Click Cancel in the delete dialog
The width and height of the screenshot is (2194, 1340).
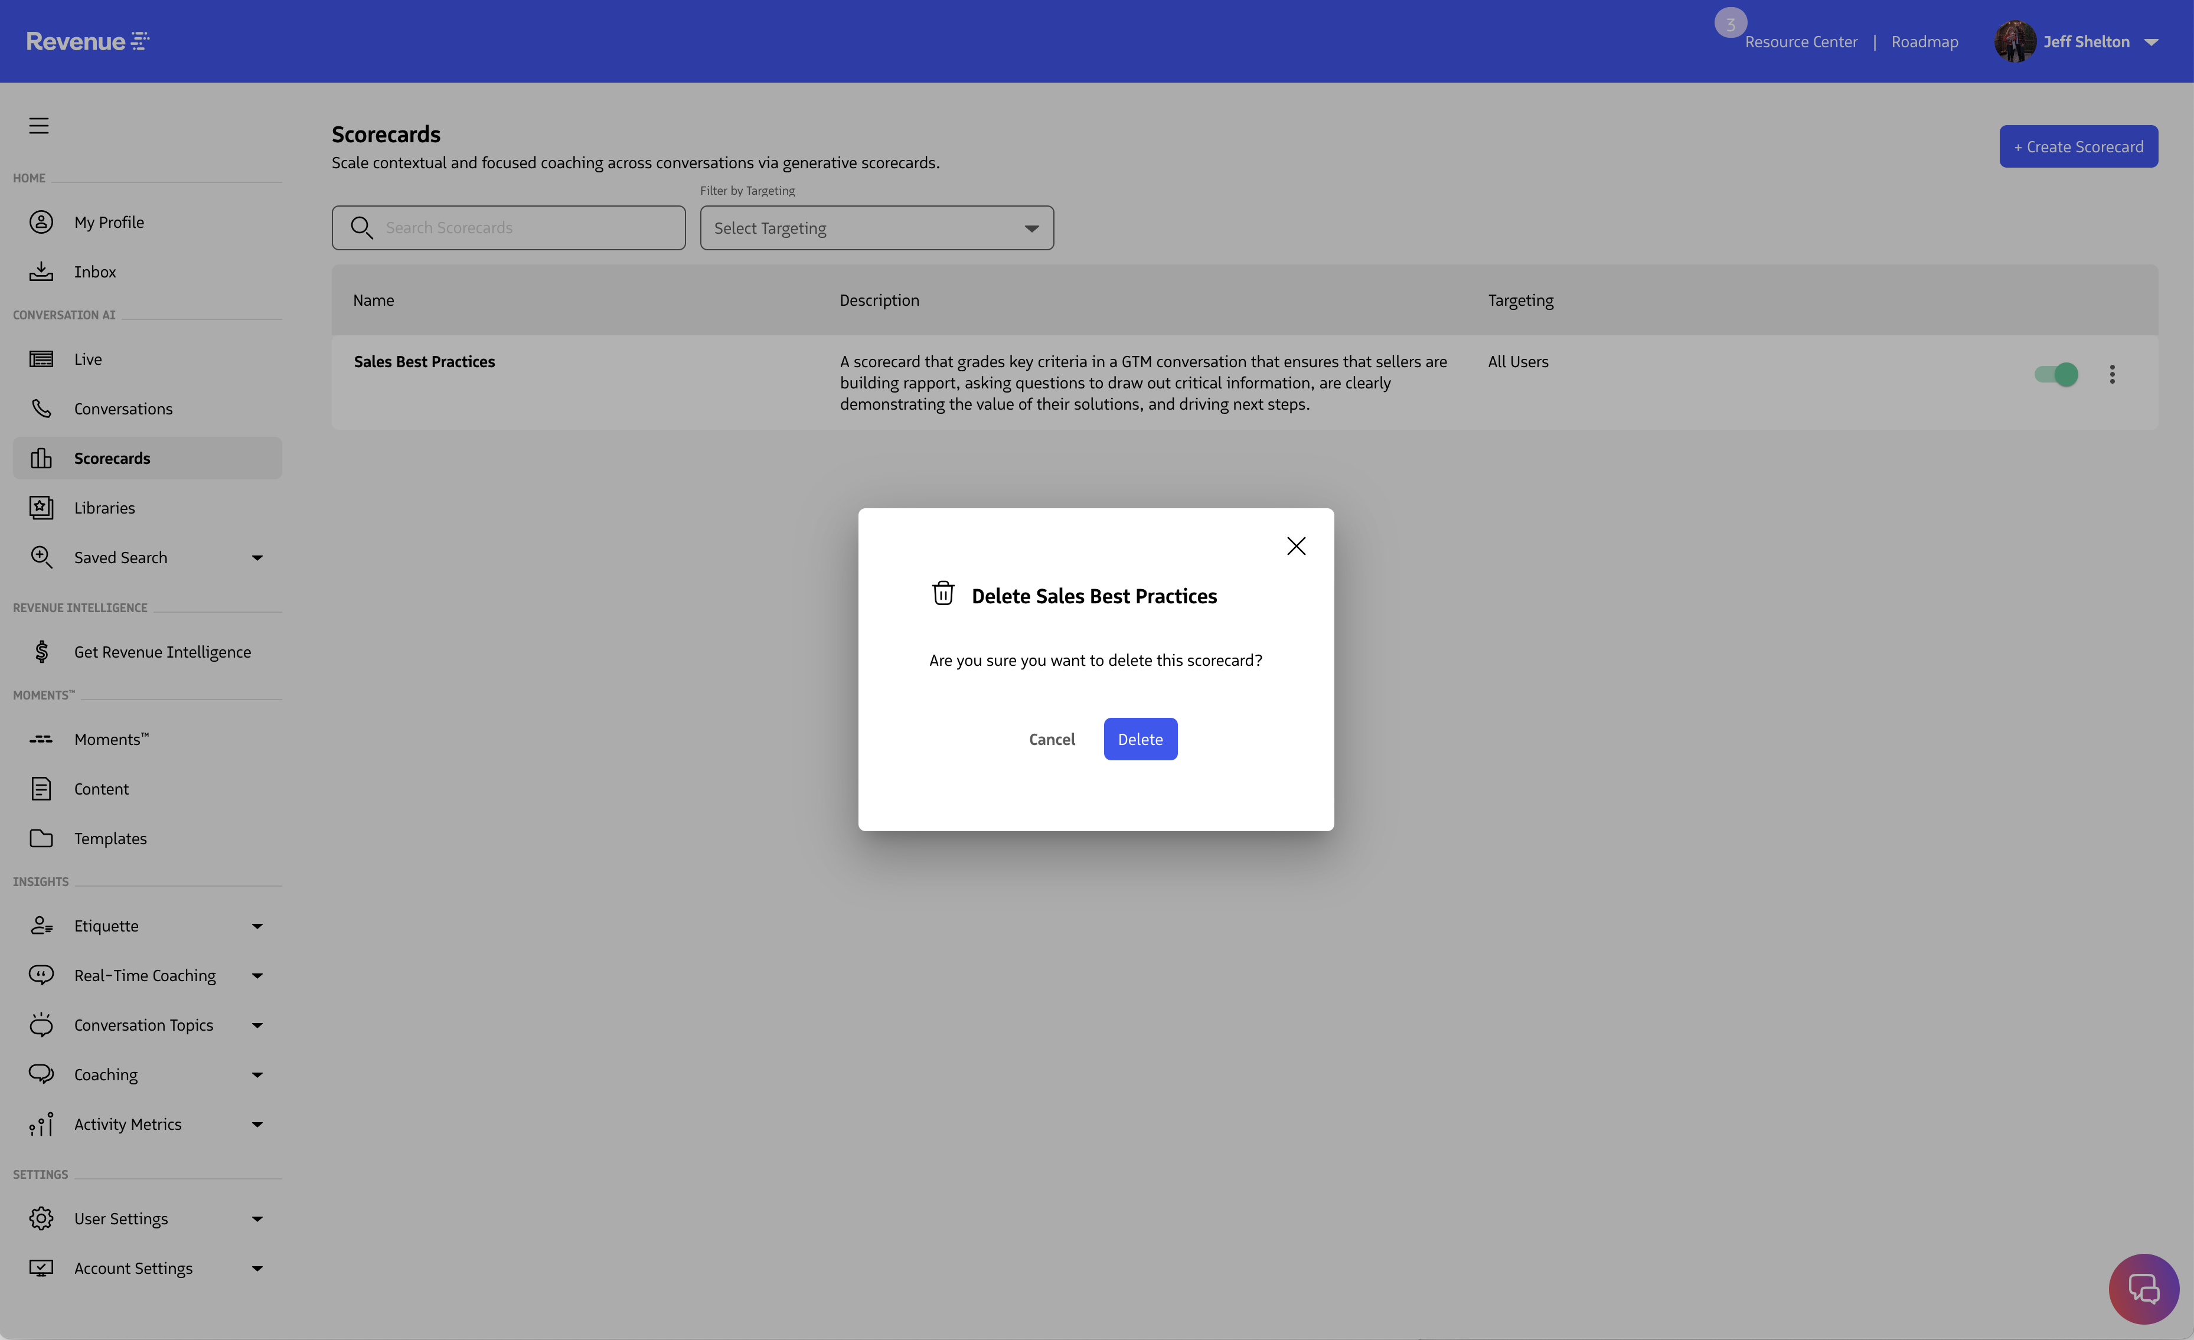coord(1052,739)
